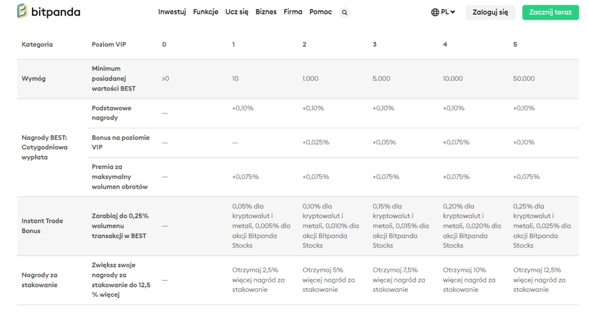Click the Kategoria column header
This screenshot has height=313, width=589.
(37, 44)
